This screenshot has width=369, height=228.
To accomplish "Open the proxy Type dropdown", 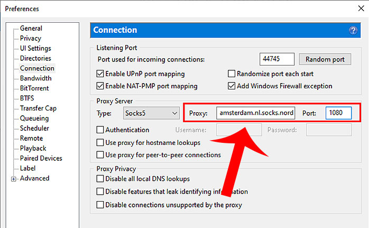I will point(151,113).
